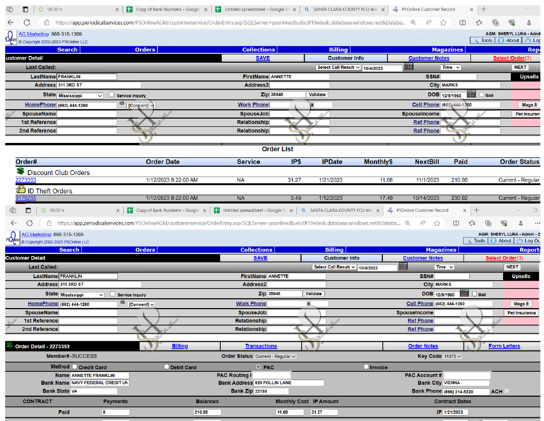The height and width of the screenshot is (421, 544).
Task: Open DOB calendar picker in upper window
Action: [x=471, y=94]
